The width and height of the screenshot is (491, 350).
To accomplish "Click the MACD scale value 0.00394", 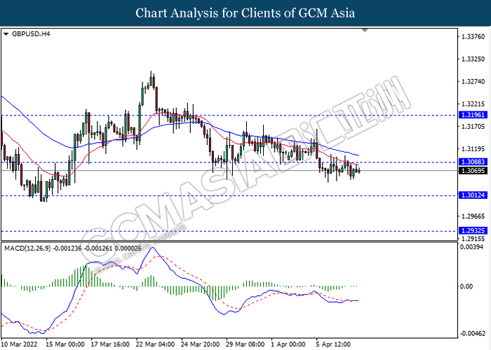I will pos(471,247).
